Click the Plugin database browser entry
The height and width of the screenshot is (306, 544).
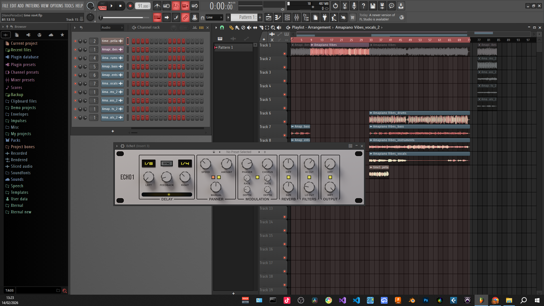point(25,57)
